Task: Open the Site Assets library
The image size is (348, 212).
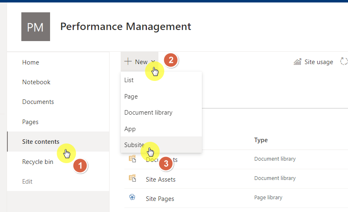Action: point(160,180)
